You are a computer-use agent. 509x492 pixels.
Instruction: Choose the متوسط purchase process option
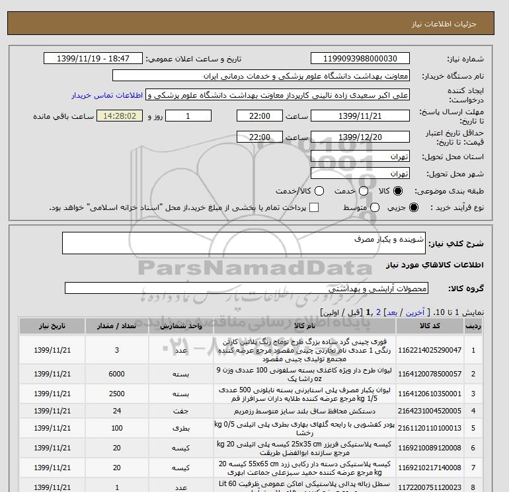pos(375,207)
